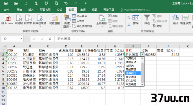Open the 新建查询 dropdown

pyautogui.click(x=67, y=21)
